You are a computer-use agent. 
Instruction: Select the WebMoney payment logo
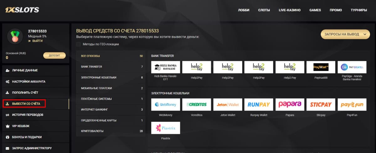click(165, 105)
